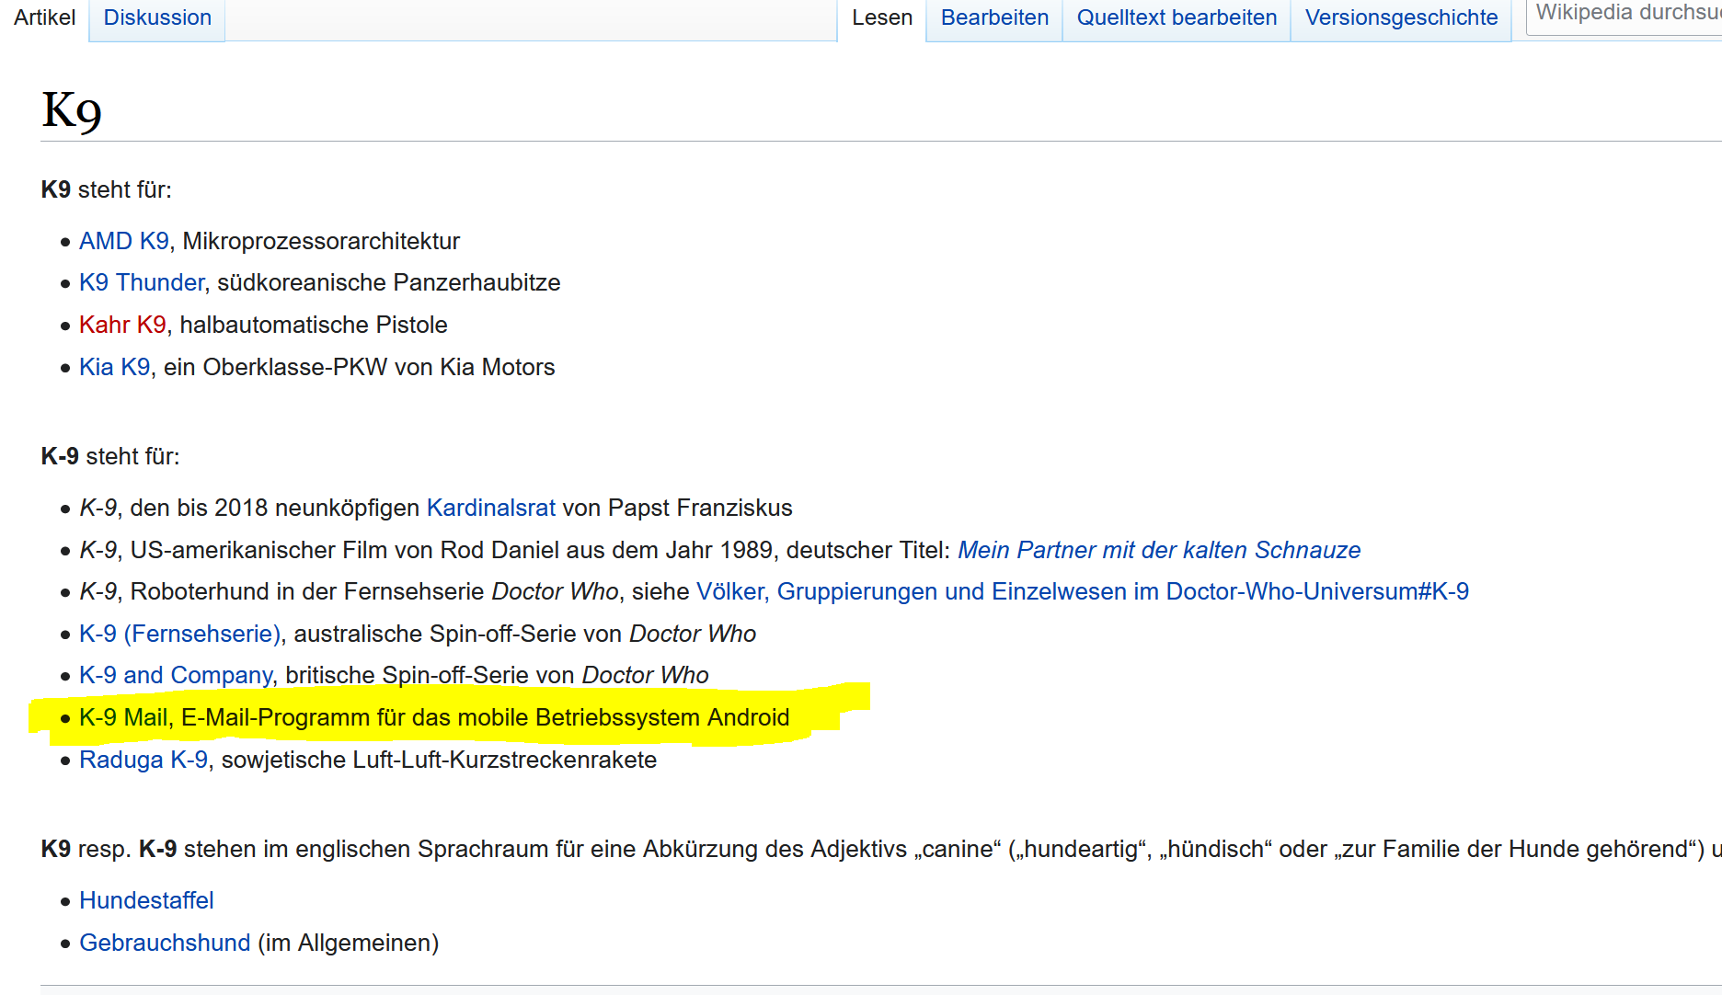The width and height of the screenshot is (1722, 995).
Task: Follow the K9 Thunder link
Action: (x=142, y=282)
